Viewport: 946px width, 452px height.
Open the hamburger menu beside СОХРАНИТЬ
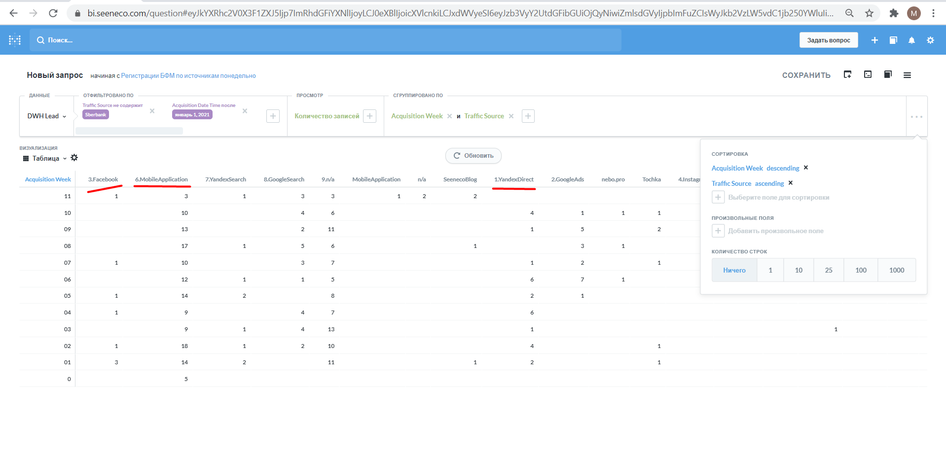907,75
